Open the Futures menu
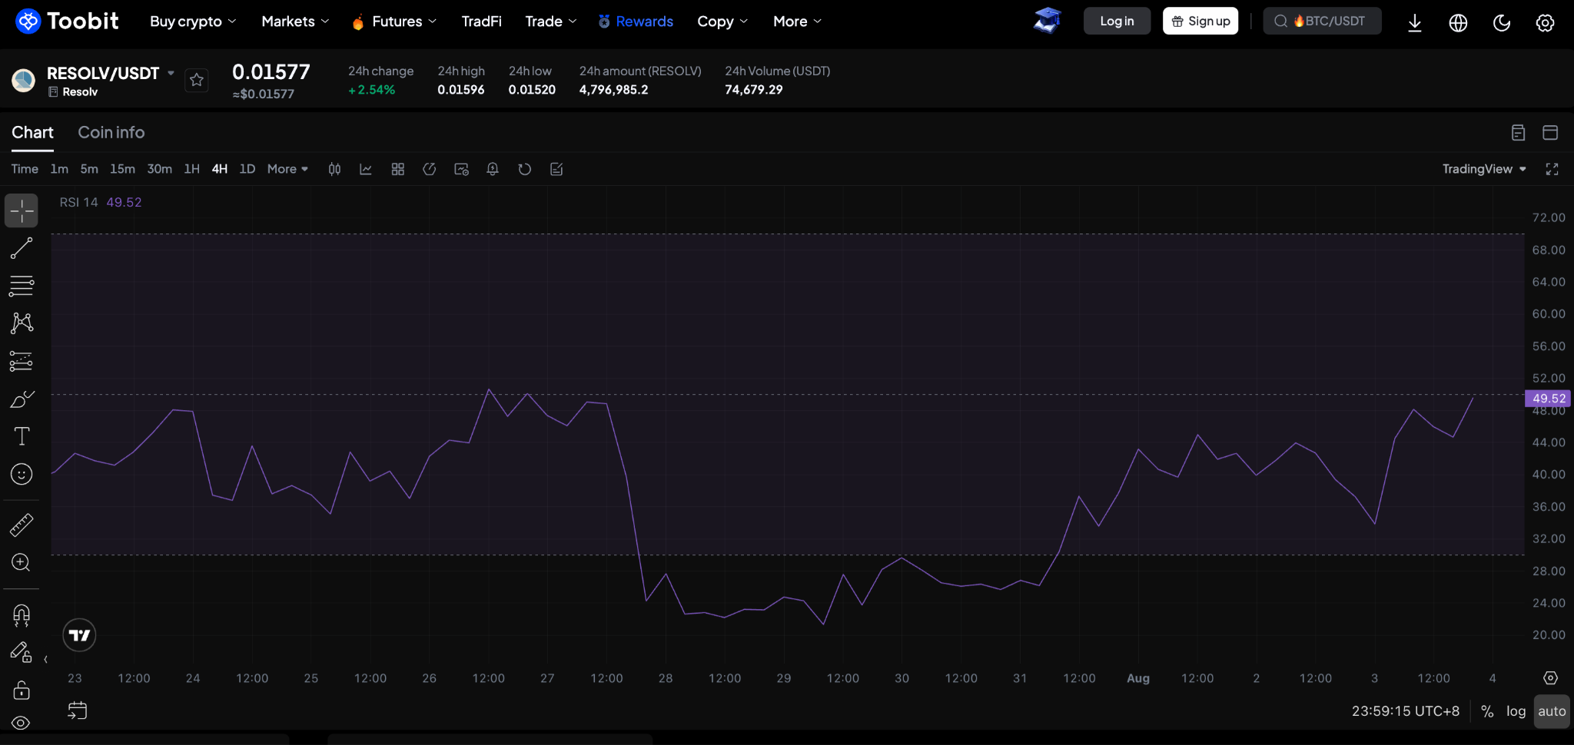The image size is (1574, 745). [x=395, y=22]
